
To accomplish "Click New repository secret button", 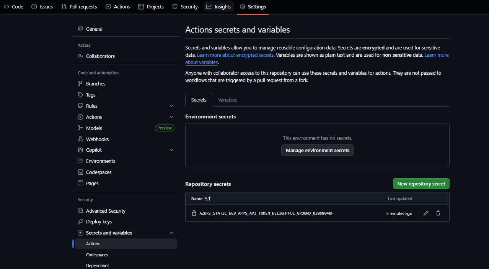I will coord(421,184).
